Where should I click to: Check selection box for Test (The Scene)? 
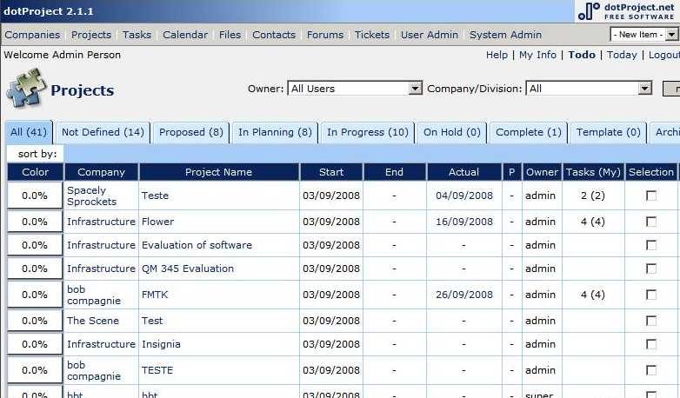(651, 321)
